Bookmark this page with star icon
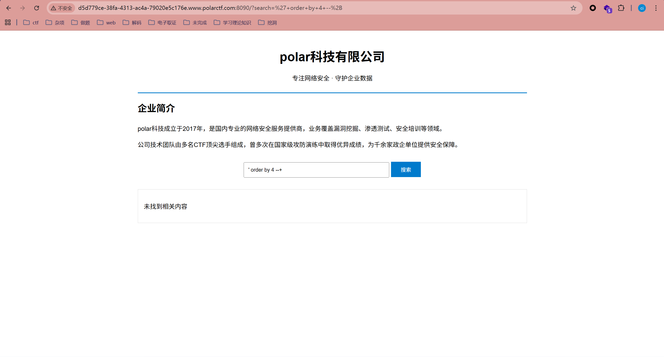The width and height of the screenshot is (664, 357). [573, 8]
